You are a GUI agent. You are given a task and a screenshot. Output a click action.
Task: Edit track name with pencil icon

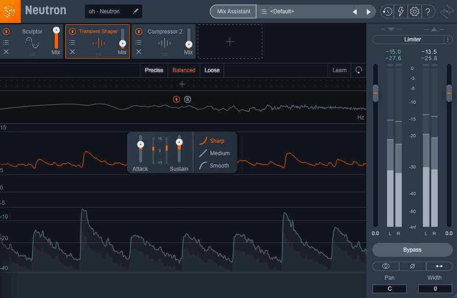coord(135,11)
